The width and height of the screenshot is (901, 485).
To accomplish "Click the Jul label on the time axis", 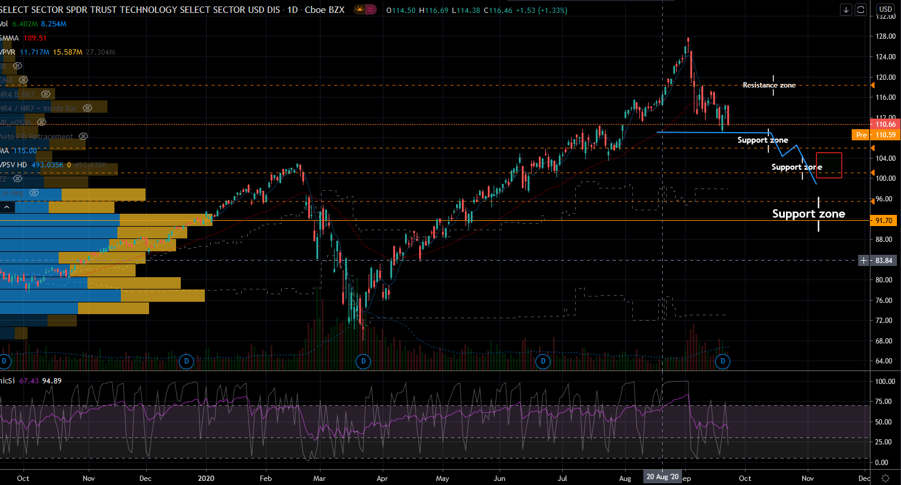I will tap(562, 479).
